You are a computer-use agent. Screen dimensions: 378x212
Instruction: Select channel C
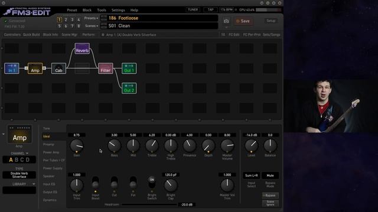click(x=22, y=160)
